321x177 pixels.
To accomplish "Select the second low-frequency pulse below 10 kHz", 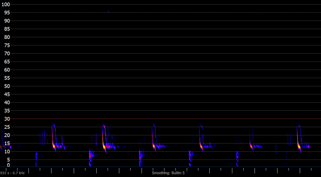I will pyautogui.click(x=90, y=156).
